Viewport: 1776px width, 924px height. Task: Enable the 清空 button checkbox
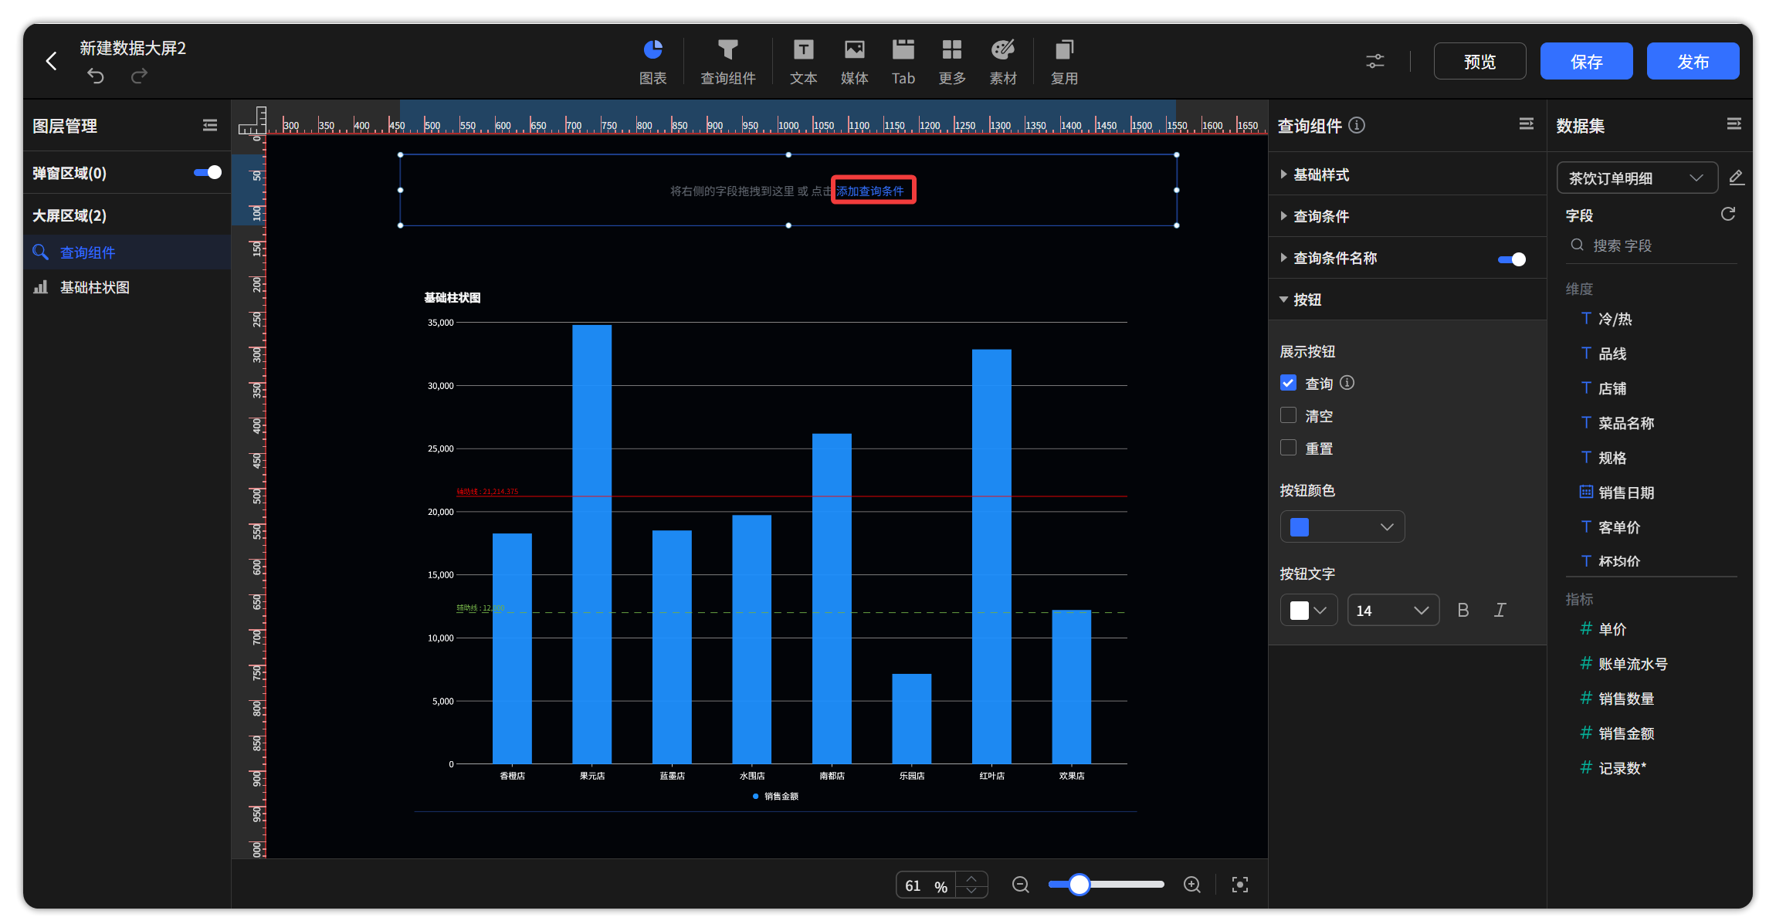[1288, 415]
